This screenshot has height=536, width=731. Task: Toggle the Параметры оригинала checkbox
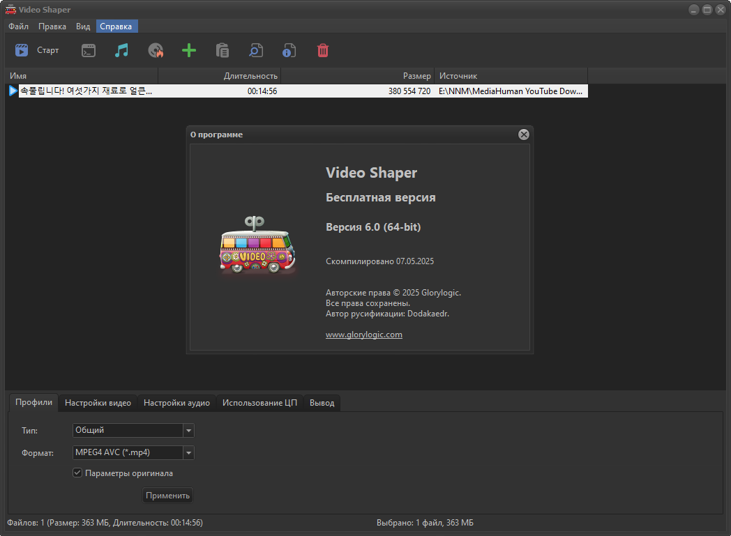77,473
